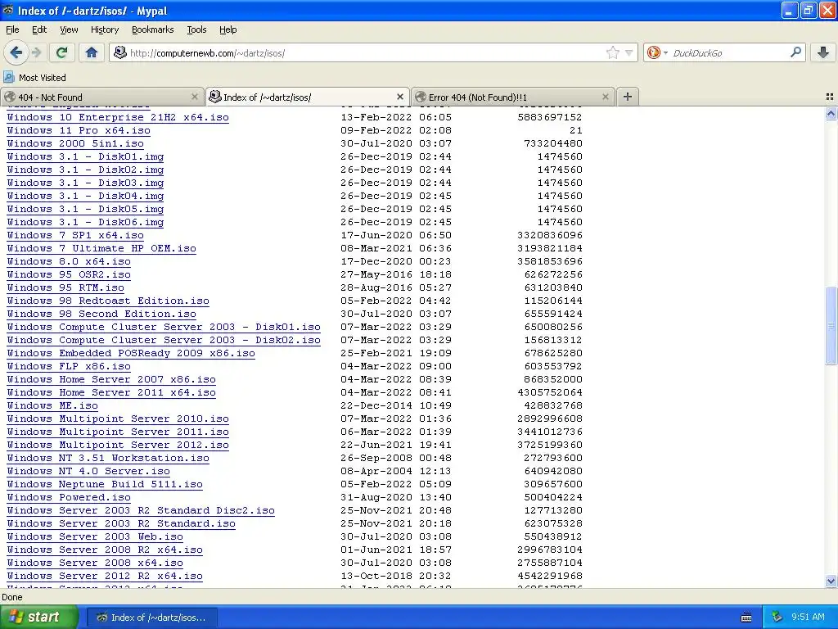Open Windows 8.0 x64.iso link
Viewport: 838px width, 629px height.
coord(69,261)
